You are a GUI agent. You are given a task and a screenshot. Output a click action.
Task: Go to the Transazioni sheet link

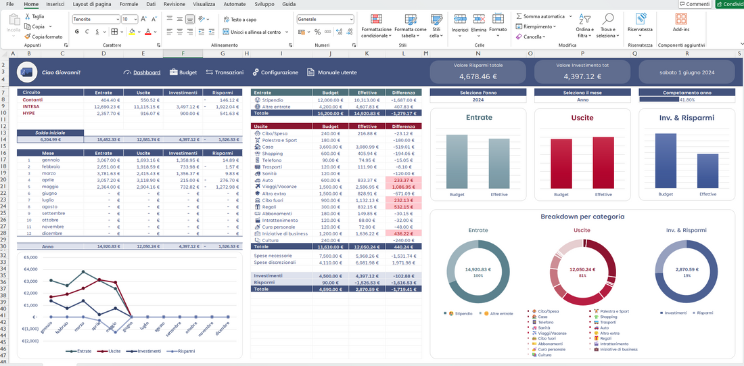click(x=225, y=72)
